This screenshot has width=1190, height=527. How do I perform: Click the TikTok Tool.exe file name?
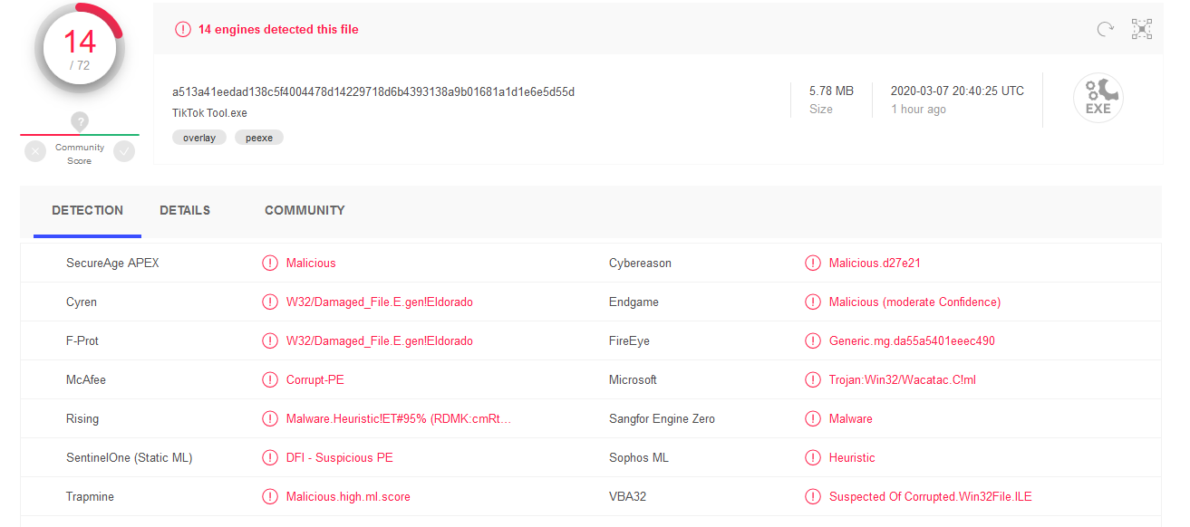click(x=209, y=113)
